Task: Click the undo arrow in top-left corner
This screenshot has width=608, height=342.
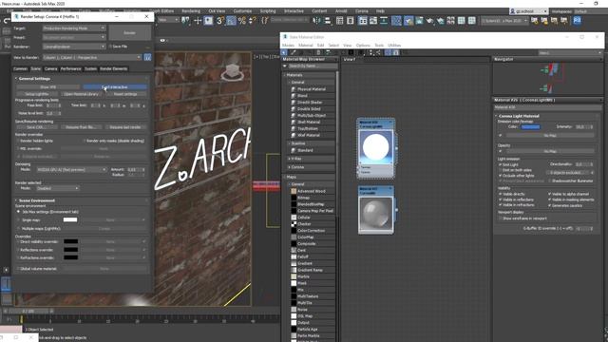Action: [7, 21]
